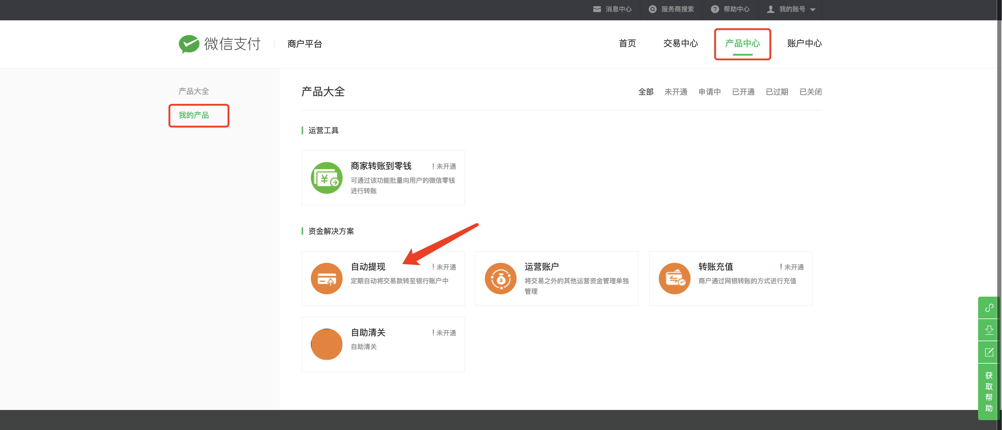Click the edit feedback icon in the floating sidebar
This screenshot has height=430, width=1002.
pyautogui.click(x=989, y=353)
